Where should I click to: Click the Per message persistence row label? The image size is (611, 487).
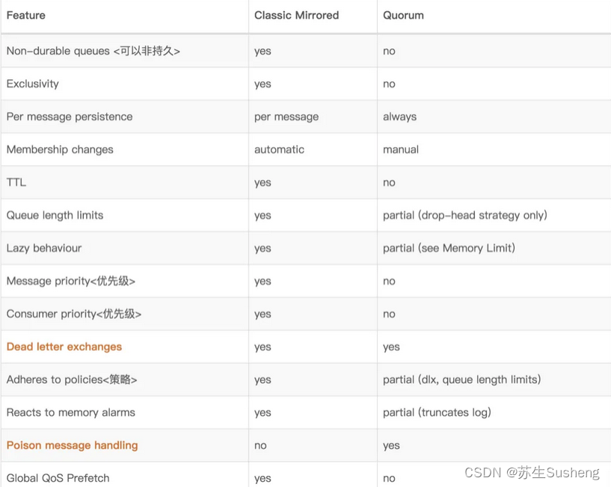tap(70, 117)
